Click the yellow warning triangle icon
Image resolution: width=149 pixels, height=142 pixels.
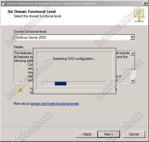[20, 90]
